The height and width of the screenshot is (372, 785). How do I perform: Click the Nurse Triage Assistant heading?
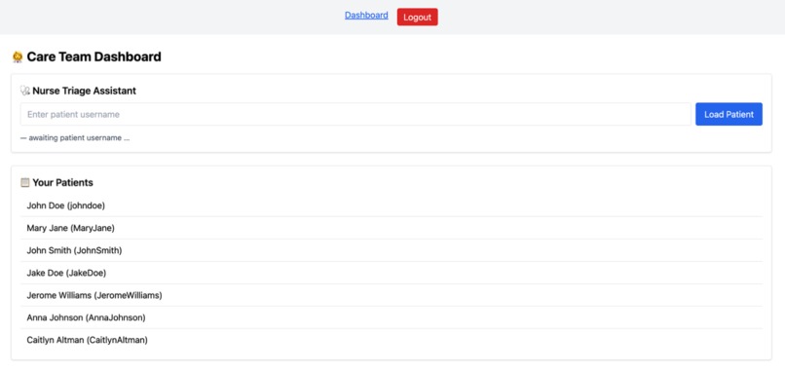(84, 91)
